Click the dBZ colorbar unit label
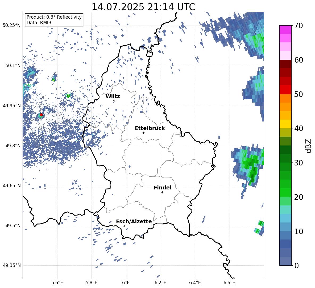315x288 pixels. tap(309, 146)
